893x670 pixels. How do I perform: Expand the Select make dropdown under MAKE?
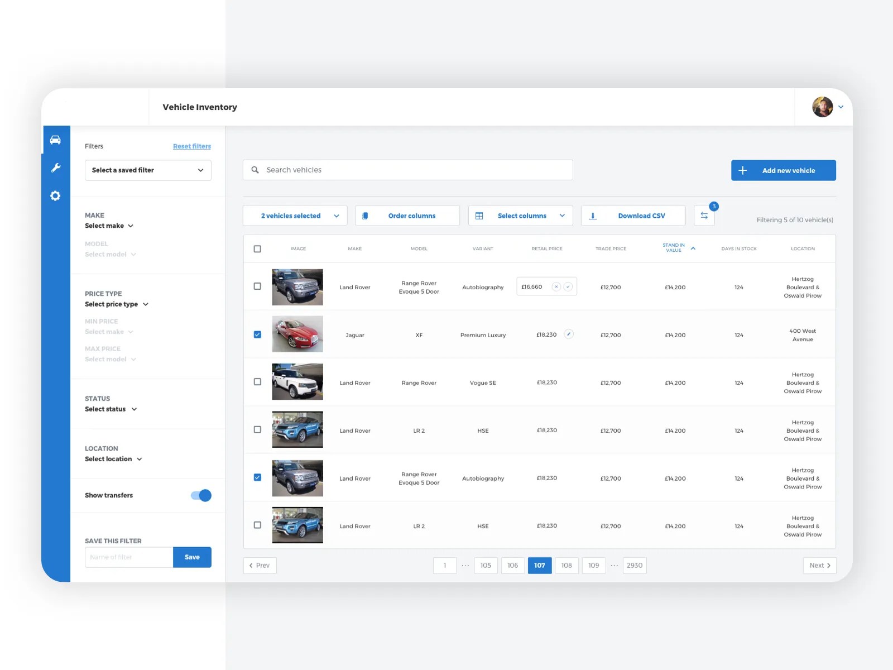click(109, 226)
